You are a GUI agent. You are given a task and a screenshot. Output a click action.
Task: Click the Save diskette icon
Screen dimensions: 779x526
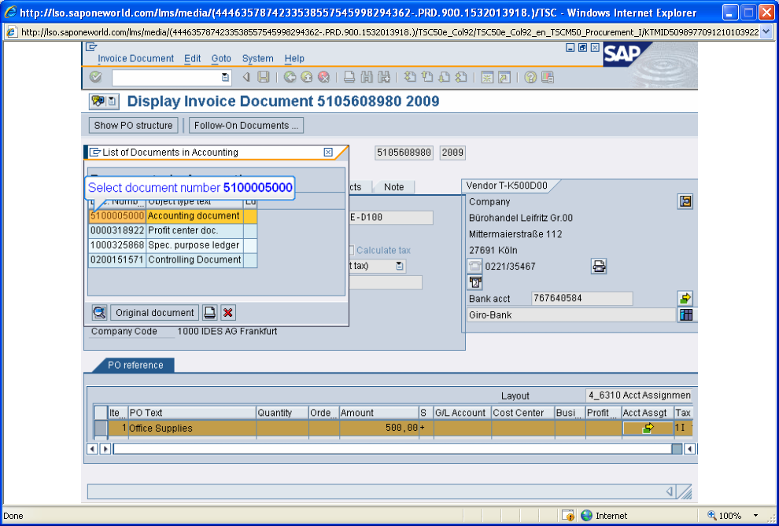click(x=264, y=77)
